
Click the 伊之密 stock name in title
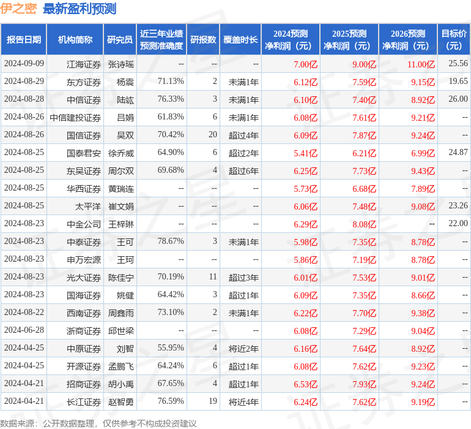pyautogui.click(x=18, y=9)
